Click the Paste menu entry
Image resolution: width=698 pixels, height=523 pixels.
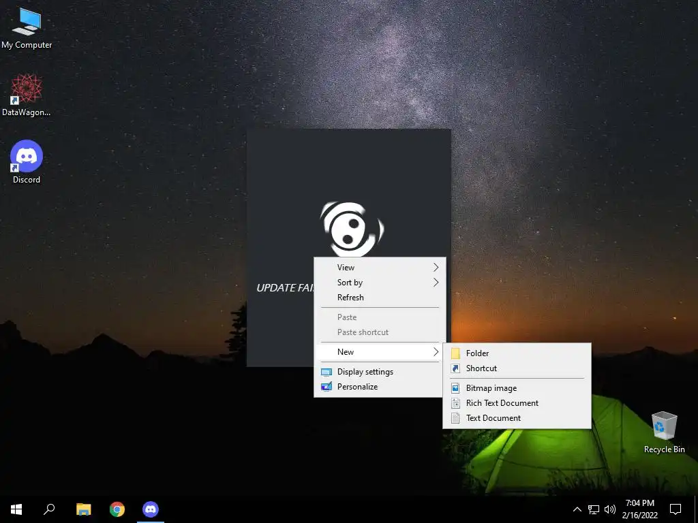(x=380, y=317)
